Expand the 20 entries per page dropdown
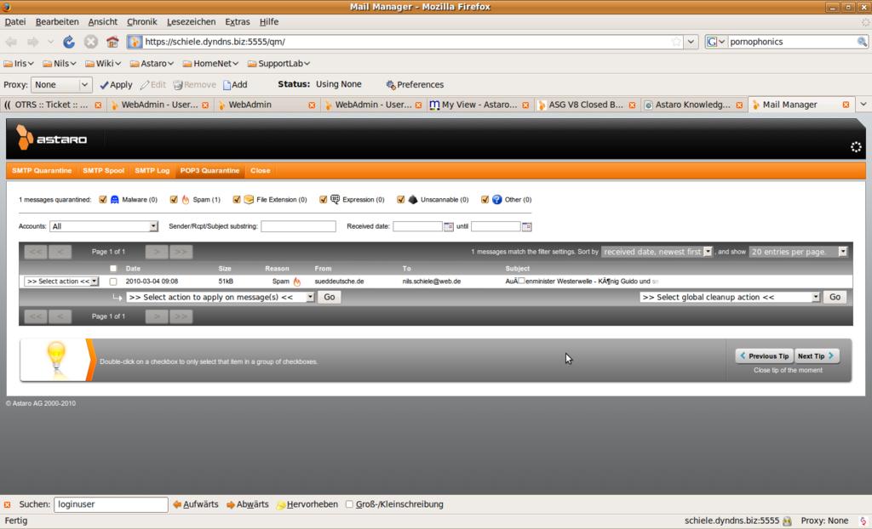 (x=798, y=252)
